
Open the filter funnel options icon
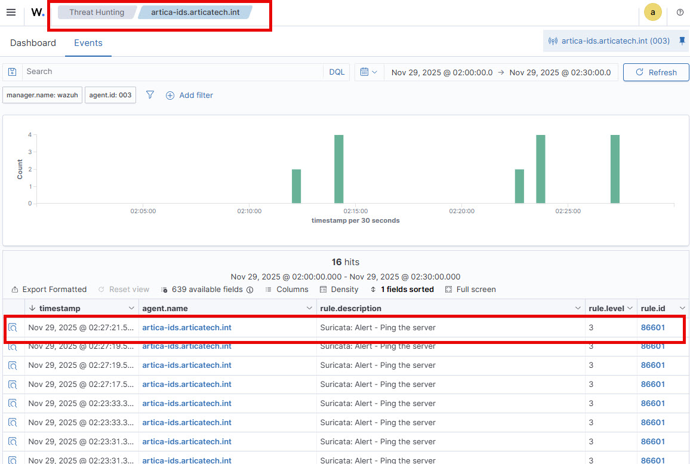coord(150,95)
